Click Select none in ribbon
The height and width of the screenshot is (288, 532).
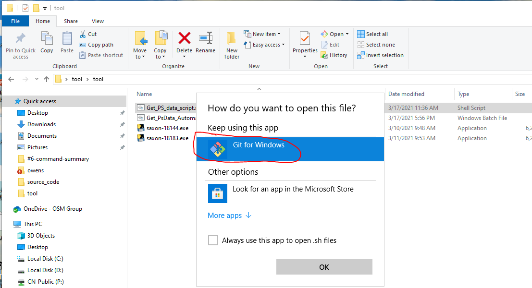(376, 45)
